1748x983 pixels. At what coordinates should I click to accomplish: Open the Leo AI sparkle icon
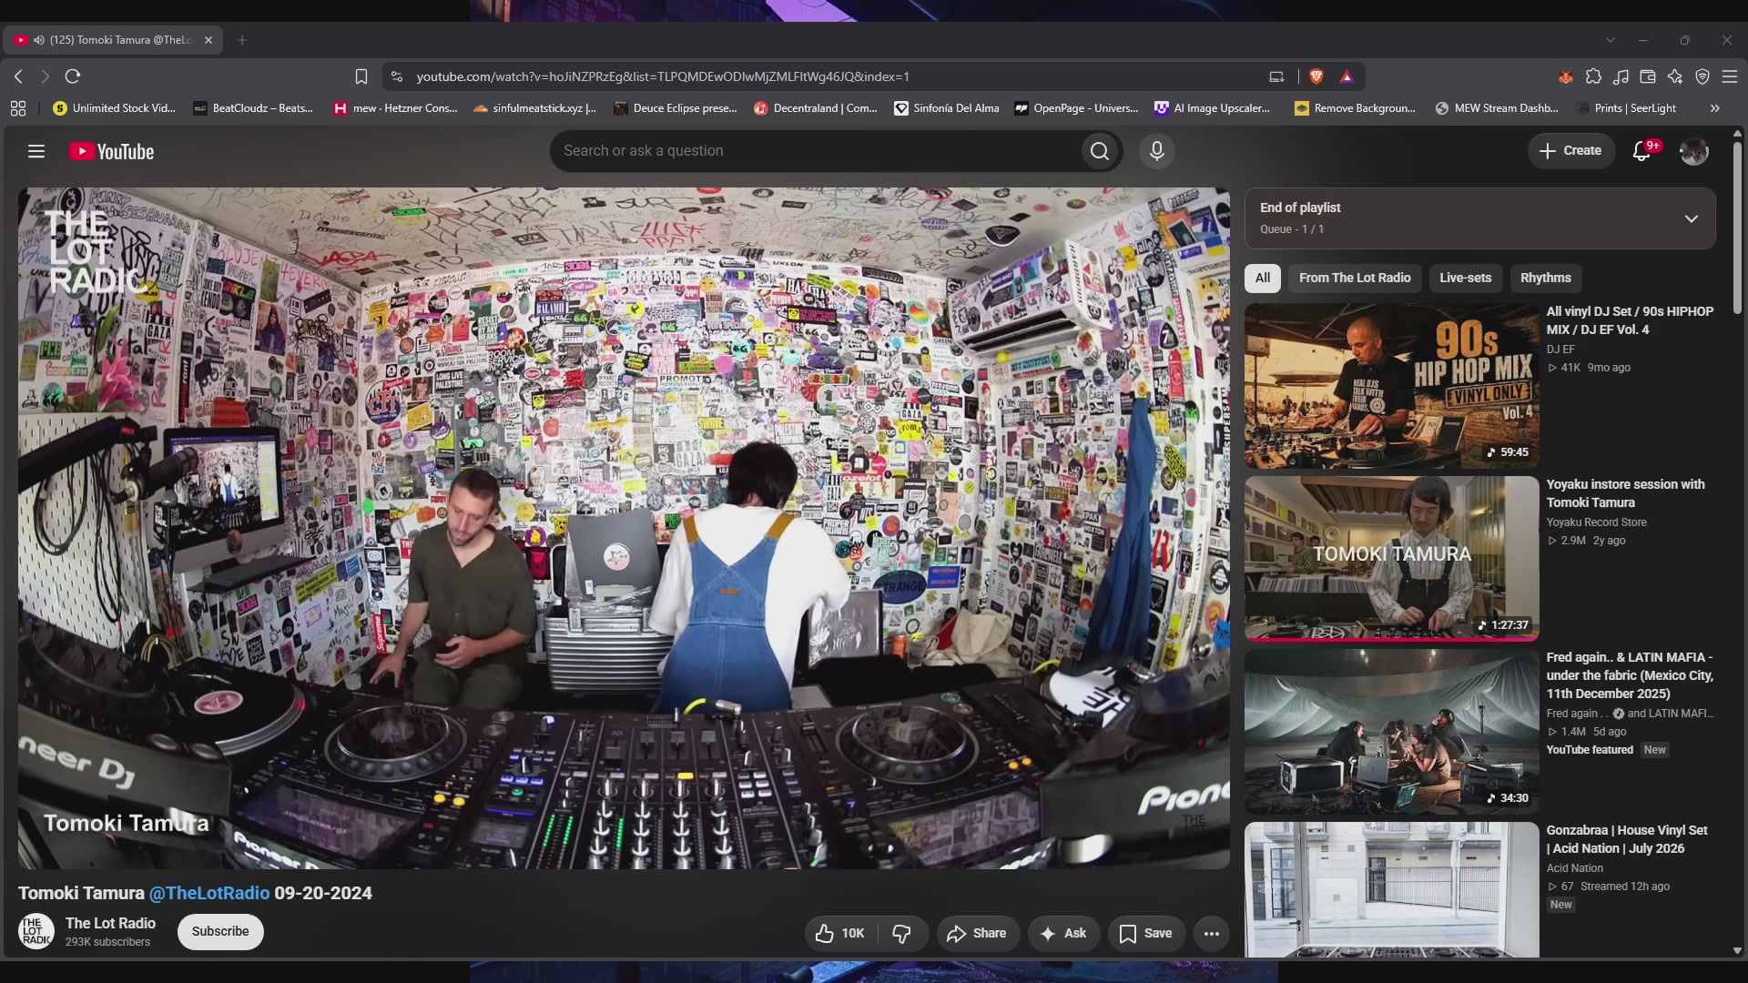click(1675, 76)
